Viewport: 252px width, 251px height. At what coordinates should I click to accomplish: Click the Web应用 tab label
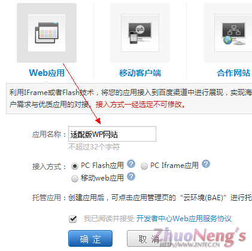(47, 73)
